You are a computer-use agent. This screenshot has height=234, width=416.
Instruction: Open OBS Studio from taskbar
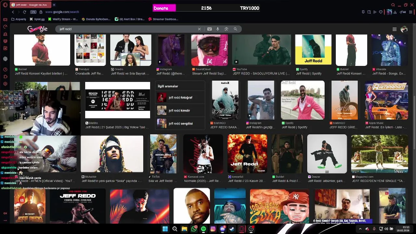[x=251, y=229]
